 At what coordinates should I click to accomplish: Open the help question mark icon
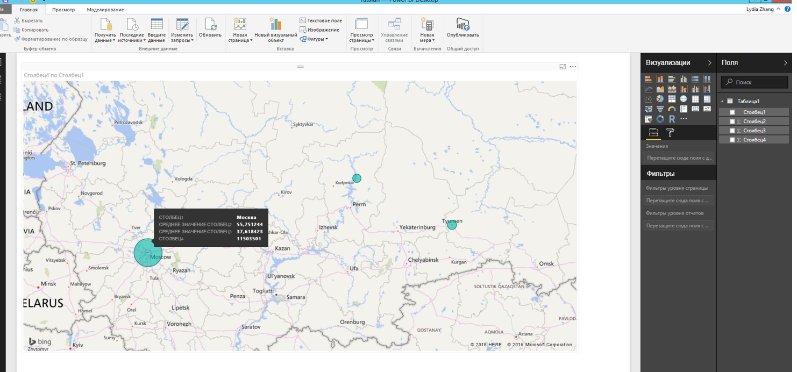(x=788, y=9)
